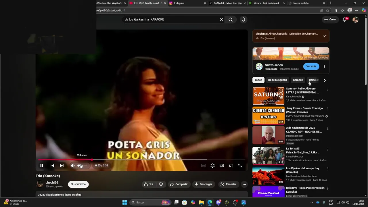Select the Relacionados filter chip
The image size is (368, 207).
click(314, 80)
